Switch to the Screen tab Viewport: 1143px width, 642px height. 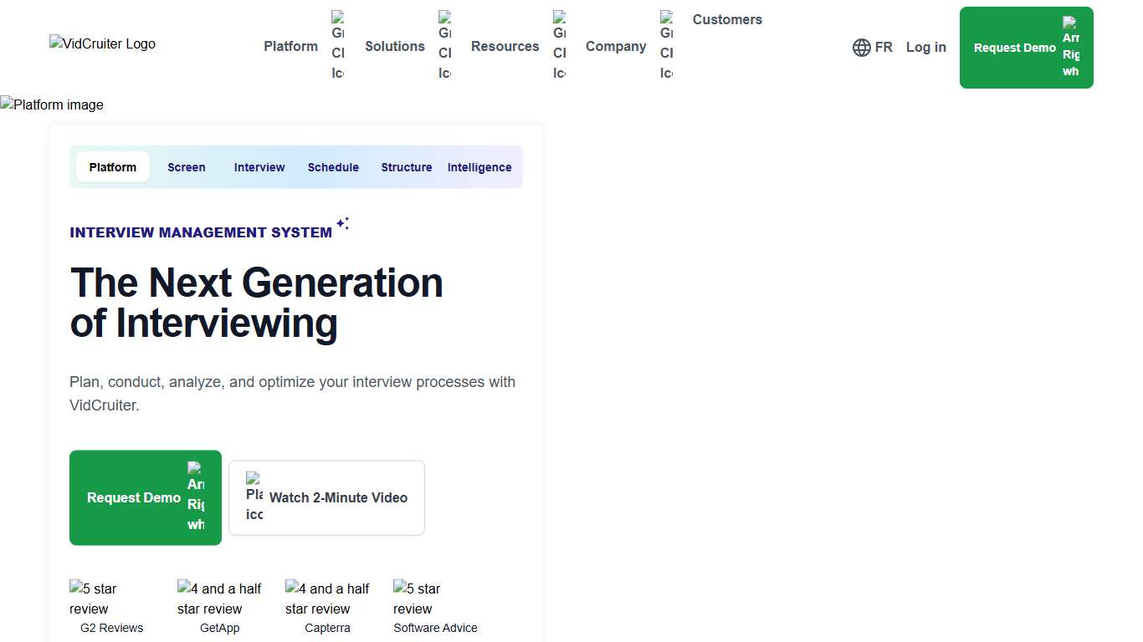186,167
